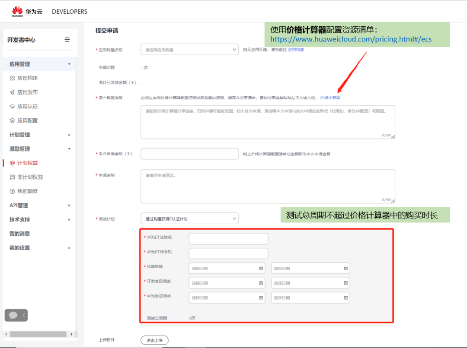Click the 非计划权益 icon in sidebar
The height and width of the screenshot is (348, 467).
point(12,177)
